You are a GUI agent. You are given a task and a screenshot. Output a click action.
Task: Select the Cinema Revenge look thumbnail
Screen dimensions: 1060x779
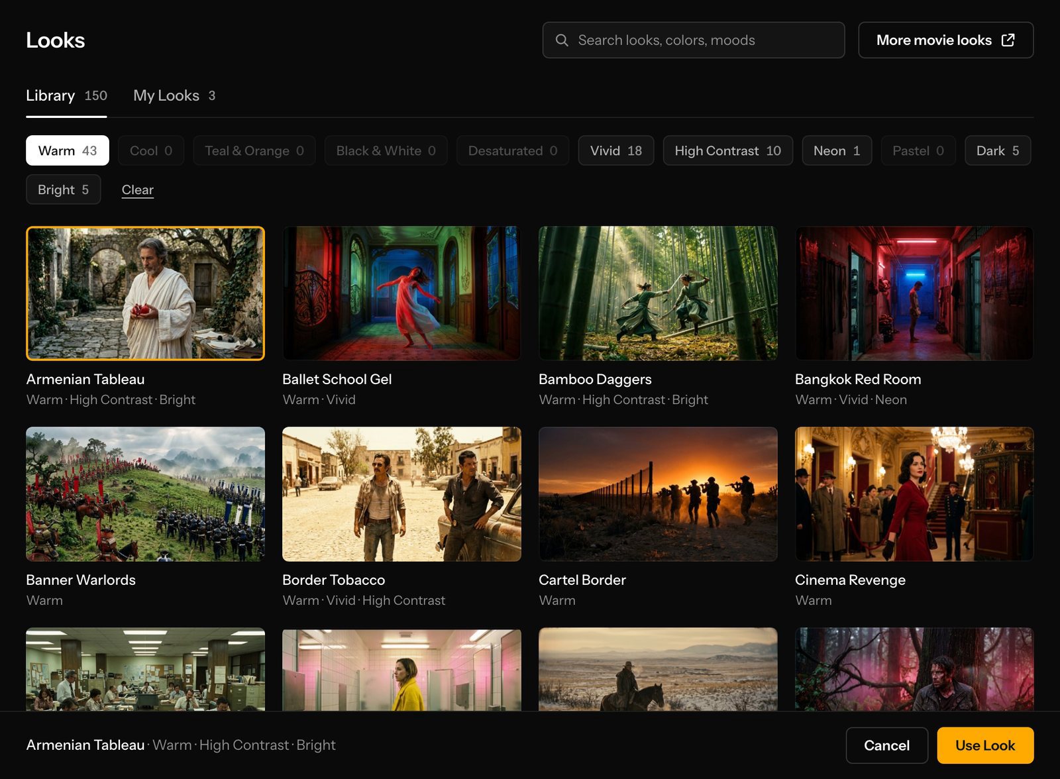tap(914, 494)
